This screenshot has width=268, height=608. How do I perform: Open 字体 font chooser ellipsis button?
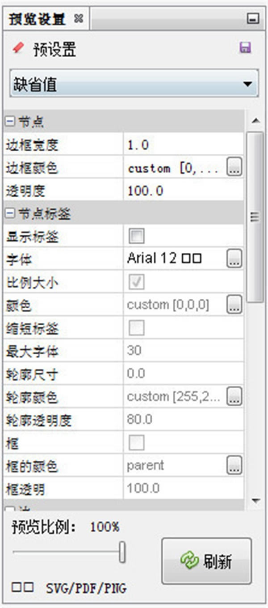234,258
